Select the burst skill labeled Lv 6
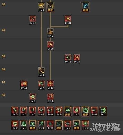 click(33, 98)
